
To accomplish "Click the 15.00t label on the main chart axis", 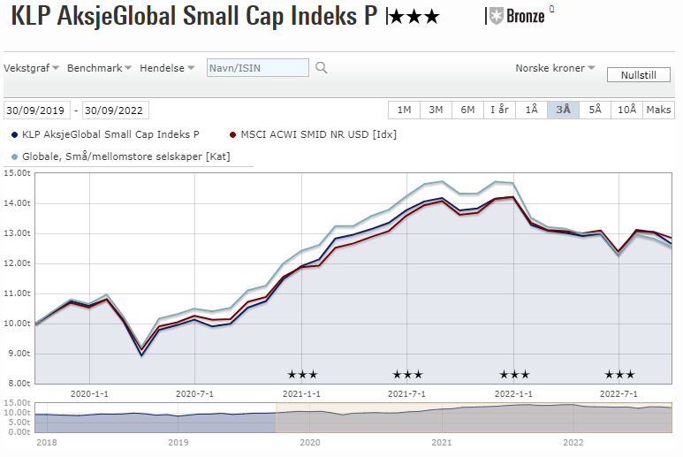I will click(17, 173).
